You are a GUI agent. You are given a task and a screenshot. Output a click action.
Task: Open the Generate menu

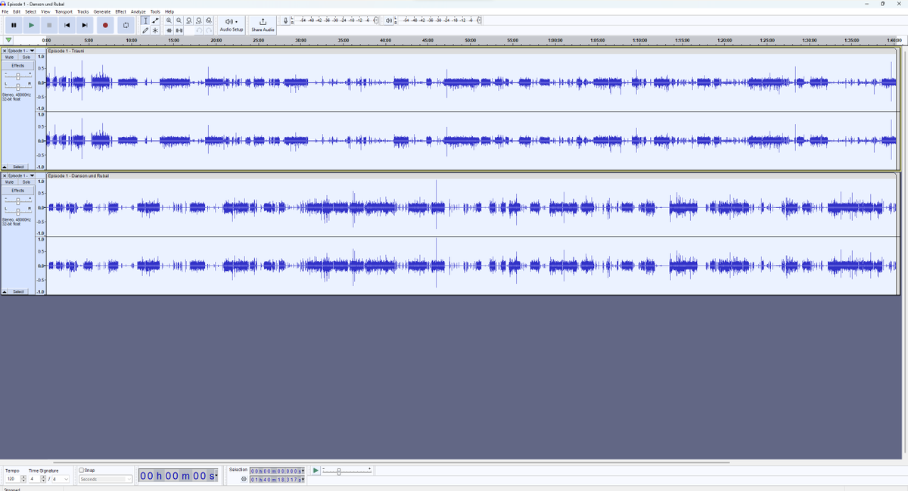click(102, 11)
